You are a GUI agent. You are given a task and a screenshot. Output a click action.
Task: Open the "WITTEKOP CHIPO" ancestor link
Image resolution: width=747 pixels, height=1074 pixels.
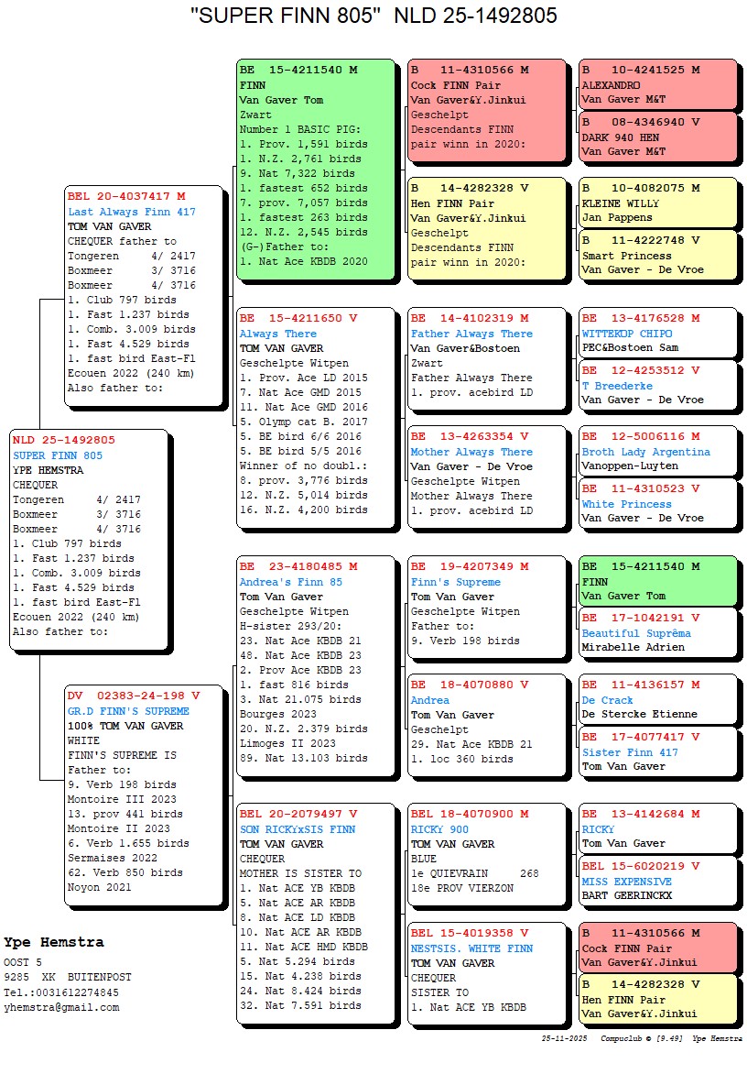coord(626,334)
